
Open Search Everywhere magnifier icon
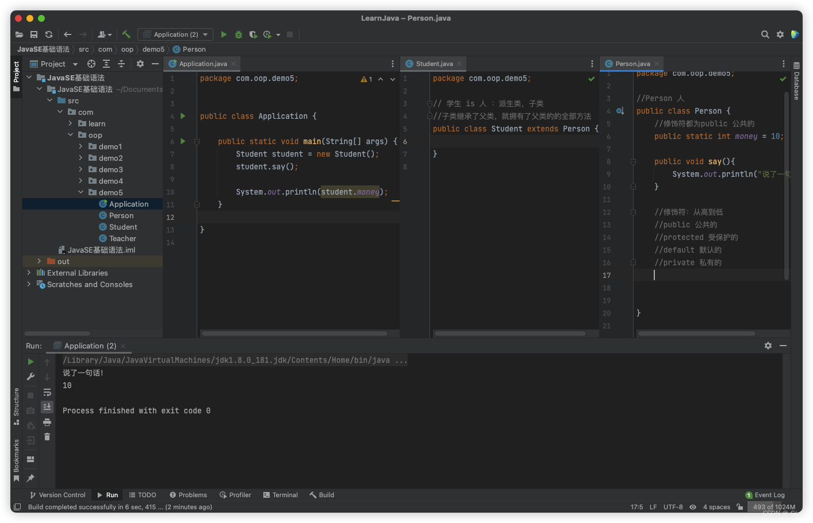[765, 34]
